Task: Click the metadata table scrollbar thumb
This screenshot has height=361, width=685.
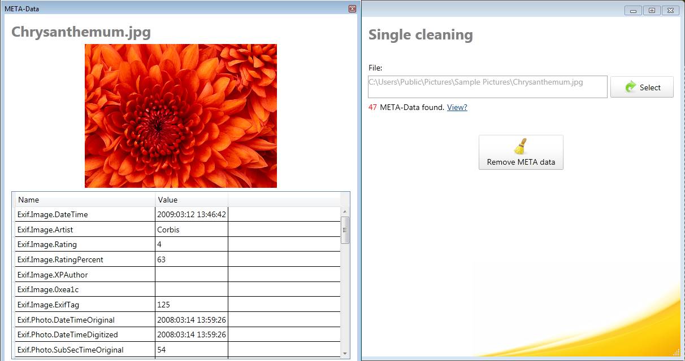Action: tap(345, 230)
